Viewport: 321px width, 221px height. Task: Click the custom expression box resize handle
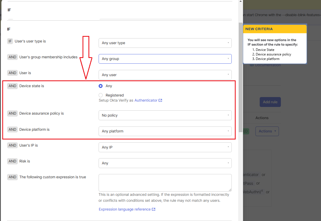tap(230, 190)
